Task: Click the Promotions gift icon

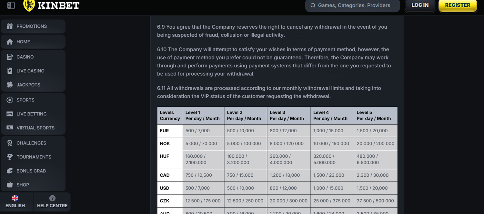Action: (10, 26)
